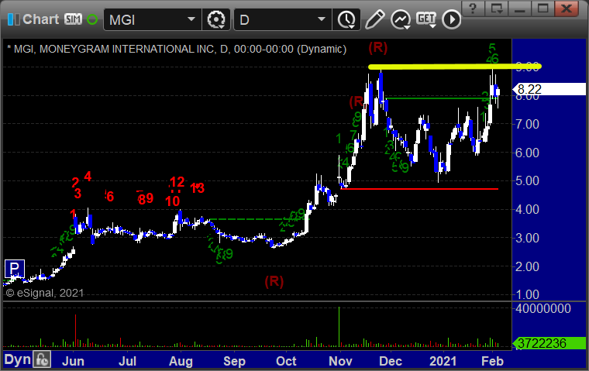Click the pop-out window button
The width and height of the screenshot is (589, 371).
(496, 9)
